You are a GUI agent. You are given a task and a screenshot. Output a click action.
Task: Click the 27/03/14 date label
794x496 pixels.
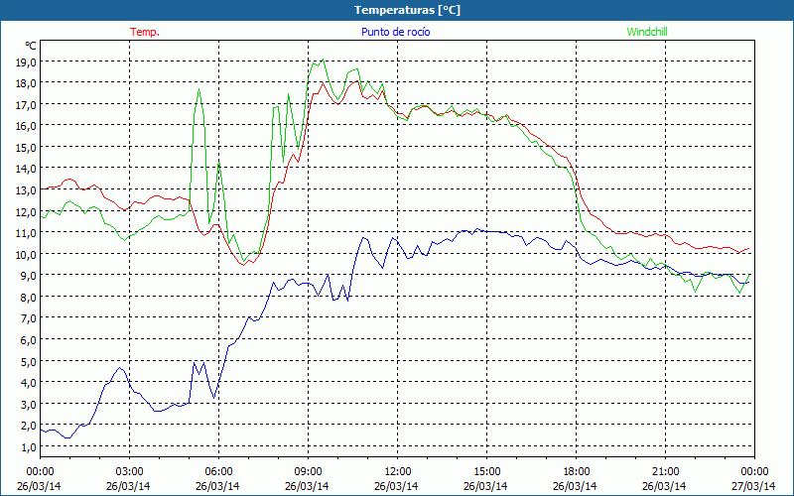753,486
